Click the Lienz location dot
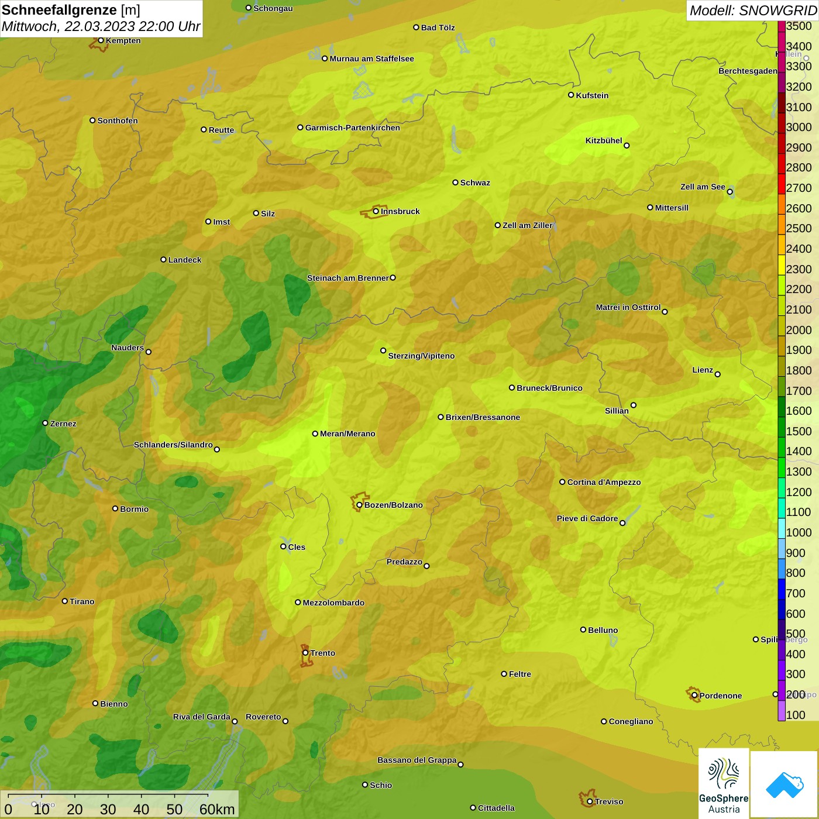This screenshot has width=819, height=819. [718, 374]
